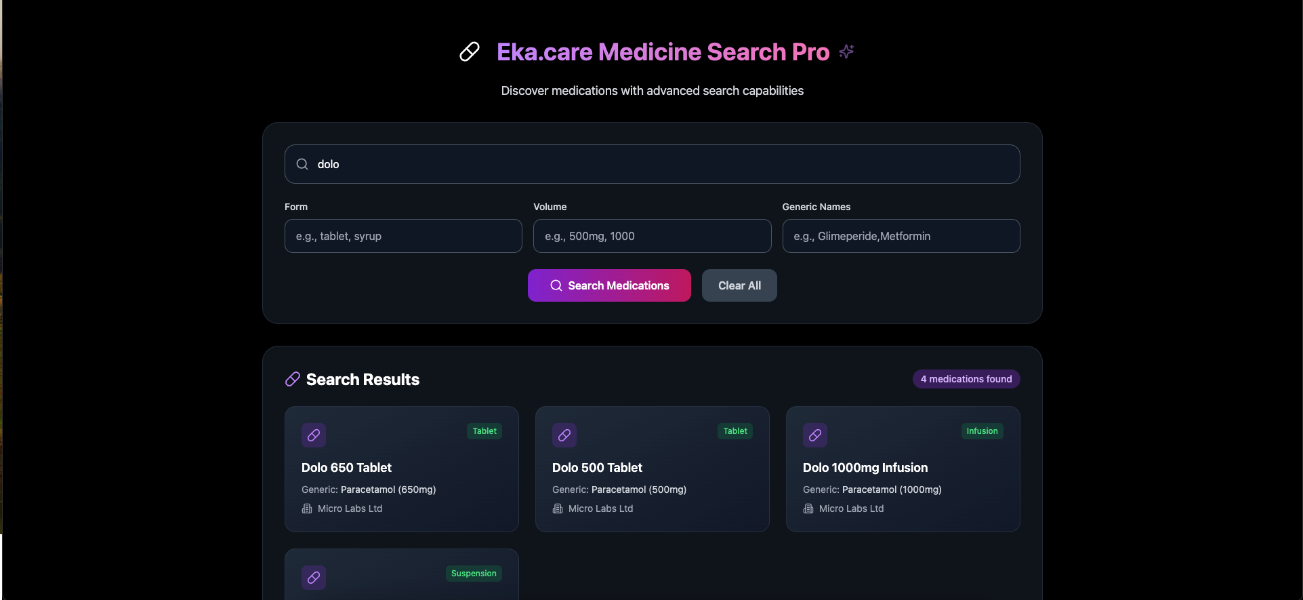The height and width of the screenshot is (600, 1303).
Task: Click the pill icon on the Suspension card
Action: coord(314,578)
